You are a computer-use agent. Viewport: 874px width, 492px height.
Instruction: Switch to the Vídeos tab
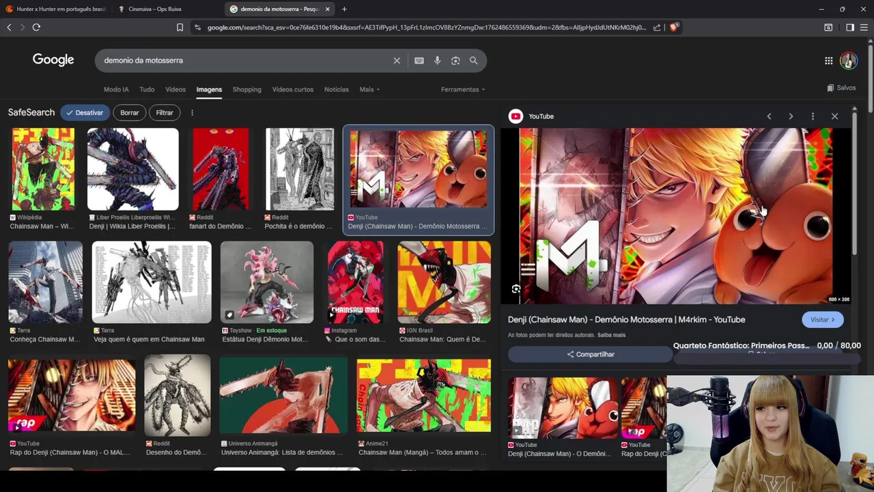(175, 90)
